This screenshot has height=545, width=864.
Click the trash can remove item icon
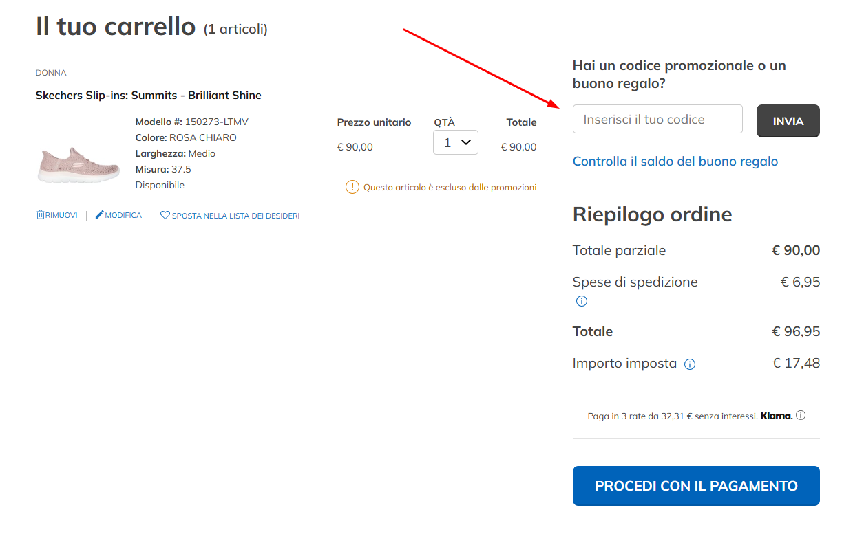click(41, 215)
